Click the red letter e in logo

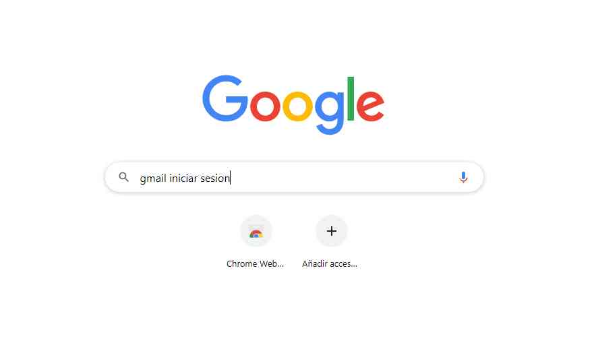tap(370, 106)
